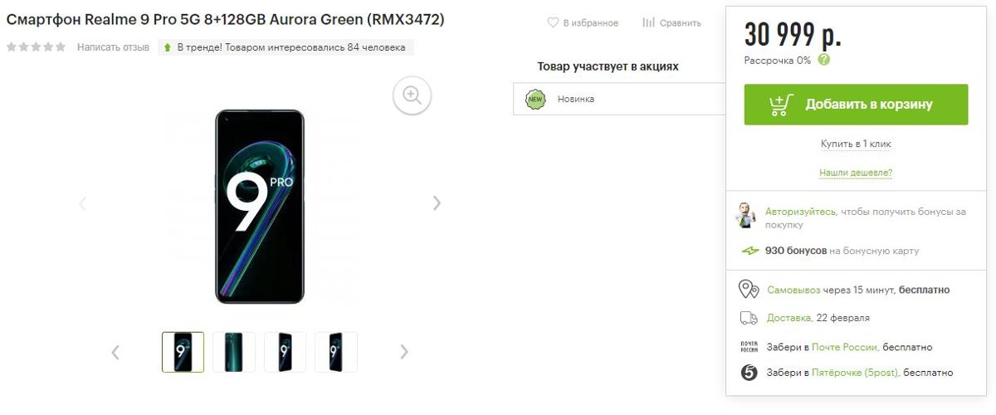Click the Авторизуйтесь link
Viewport: 996px width, 415px height.
pyautogui.click(x=800, y=212)
